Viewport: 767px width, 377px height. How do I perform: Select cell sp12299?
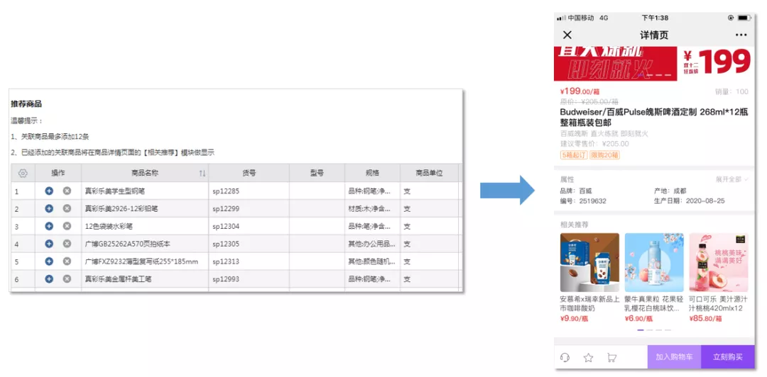tap(249, 209)
